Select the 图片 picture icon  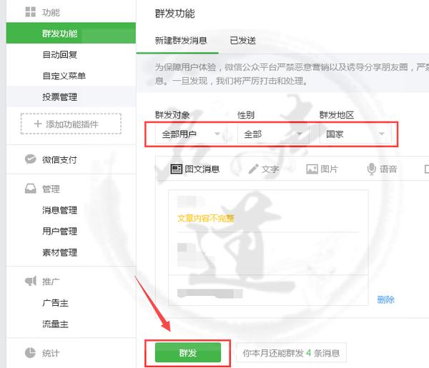312,169
